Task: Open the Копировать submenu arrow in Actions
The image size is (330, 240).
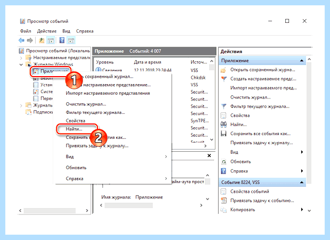Action: coord(302,210)
